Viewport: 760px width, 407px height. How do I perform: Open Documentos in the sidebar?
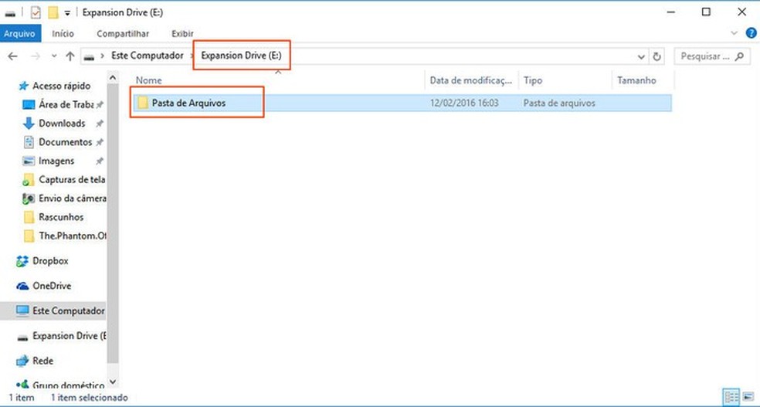coord(65,142)
